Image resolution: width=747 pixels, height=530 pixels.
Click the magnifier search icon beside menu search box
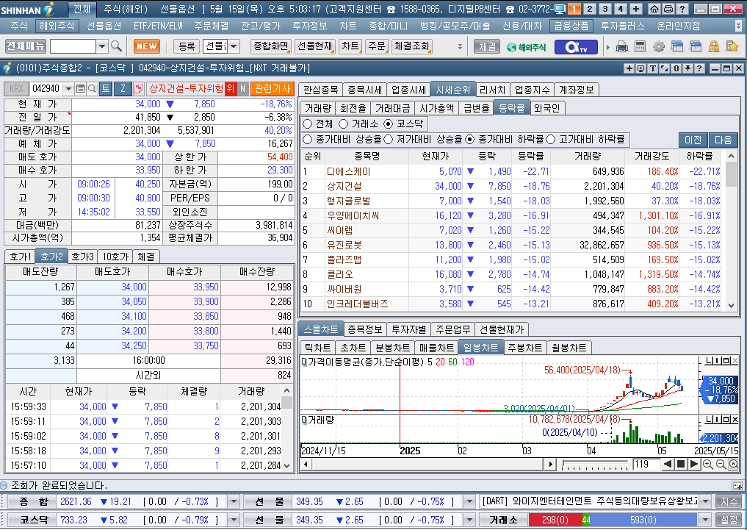coord(116,46)
